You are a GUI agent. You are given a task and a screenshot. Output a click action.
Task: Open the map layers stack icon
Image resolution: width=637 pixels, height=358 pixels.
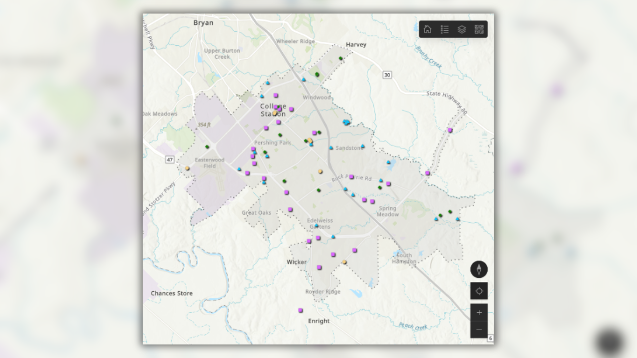(462, 29)
